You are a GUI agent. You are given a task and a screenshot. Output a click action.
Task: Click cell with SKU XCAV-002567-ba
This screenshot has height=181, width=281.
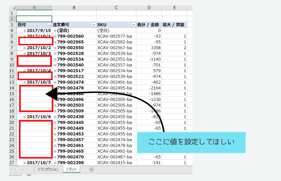[x=116, y=48]
